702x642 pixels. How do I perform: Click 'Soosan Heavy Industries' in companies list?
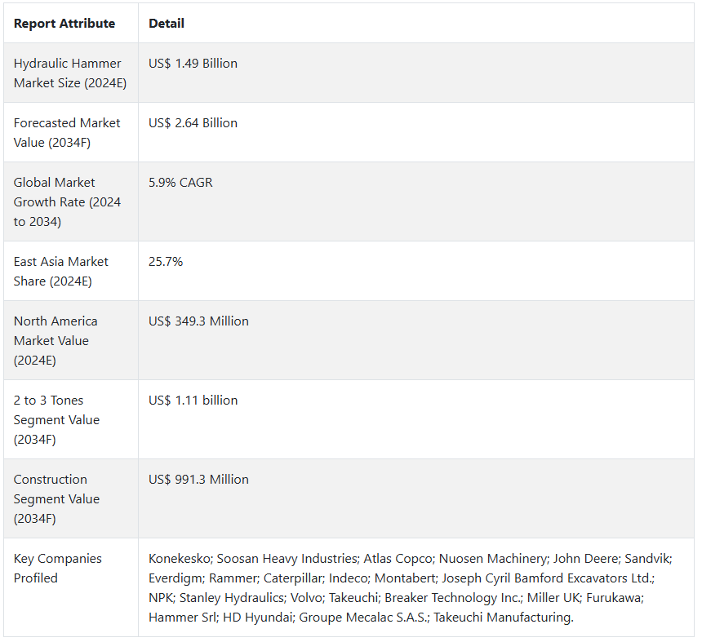tap(287, 559)
